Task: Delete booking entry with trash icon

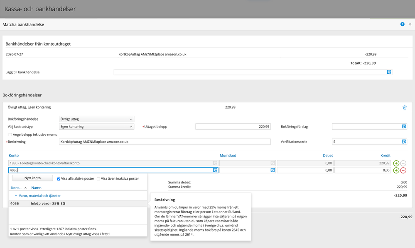Action: click(x=405, y=107)
